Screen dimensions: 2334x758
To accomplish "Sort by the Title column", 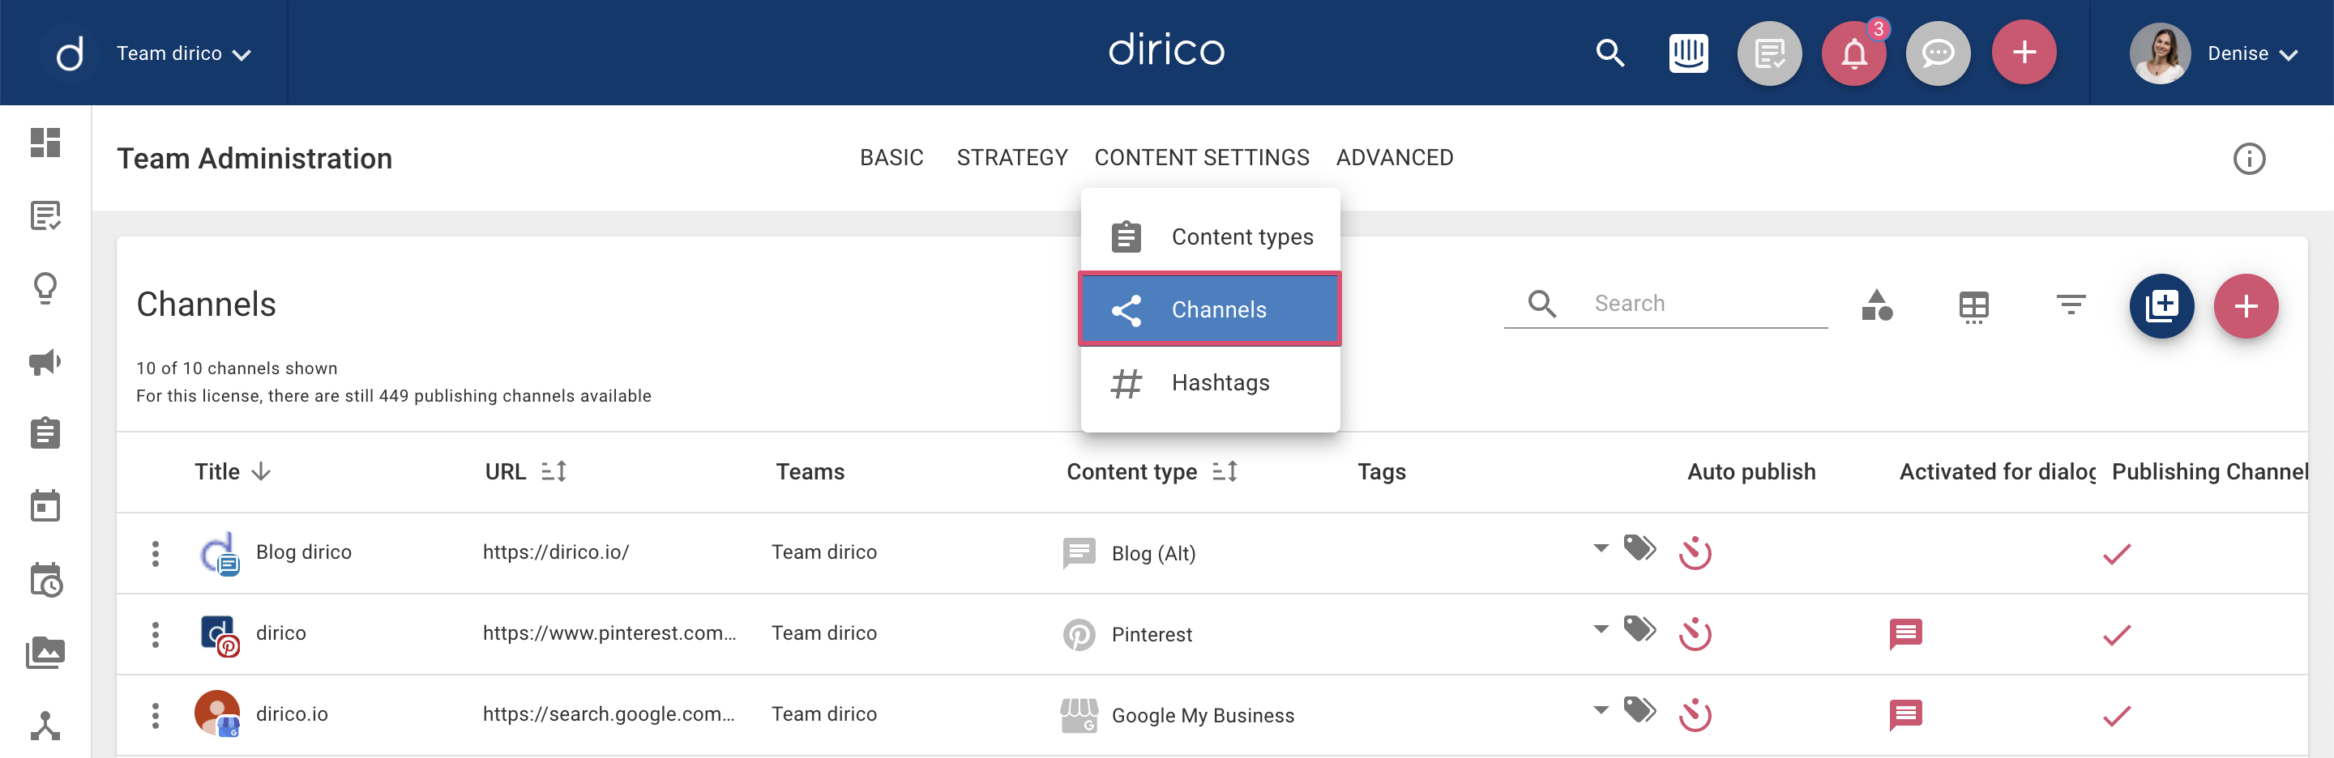I will pos(233,472).
